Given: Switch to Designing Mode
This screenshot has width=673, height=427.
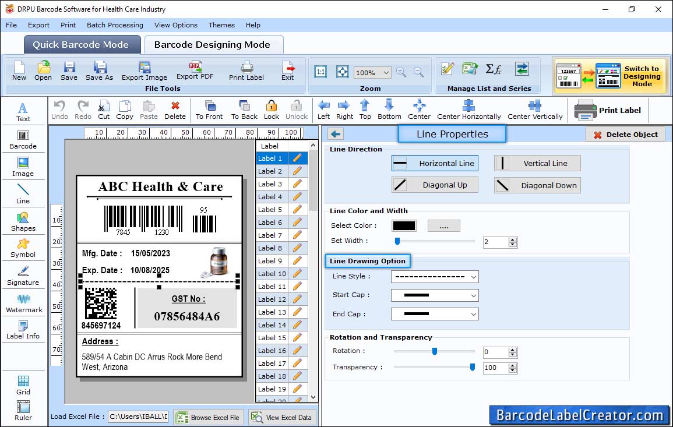Looking at the screenshot, I should pyautogui.click(x=611, y=76).
